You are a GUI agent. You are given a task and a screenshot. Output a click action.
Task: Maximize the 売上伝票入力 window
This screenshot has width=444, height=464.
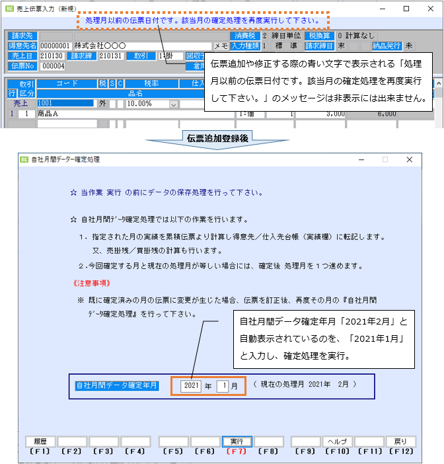click(x=406, y=9)
